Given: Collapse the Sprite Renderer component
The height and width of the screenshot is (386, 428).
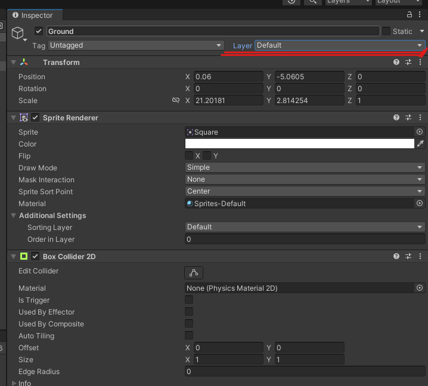Looking at the screenshot, I should [13, 117].
